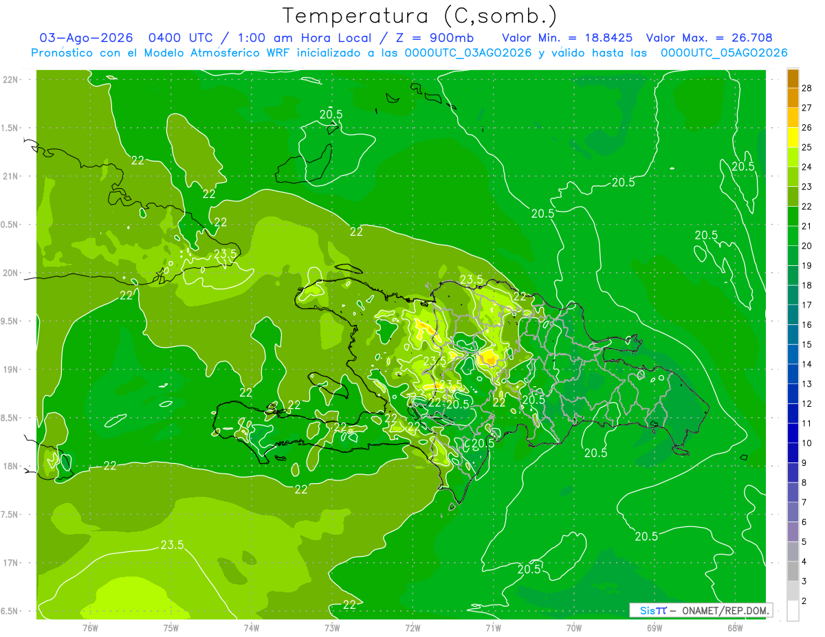This screenshot has width=825, height=637.
Task: Click the '19N' latitude axis label
Action: point(10,369)
